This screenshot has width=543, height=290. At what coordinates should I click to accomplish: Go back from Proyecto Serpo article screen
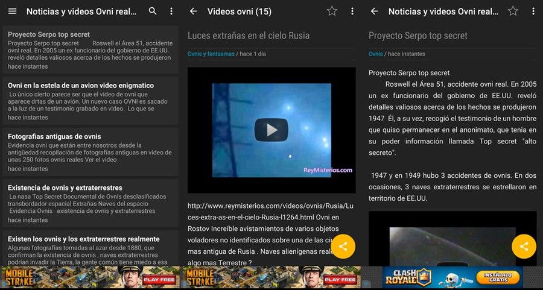374,11
